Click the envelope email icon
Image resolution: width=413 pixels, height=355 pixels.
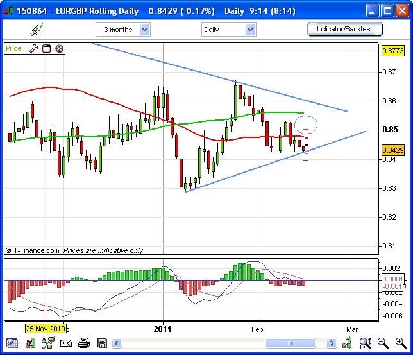coord(66,343)
